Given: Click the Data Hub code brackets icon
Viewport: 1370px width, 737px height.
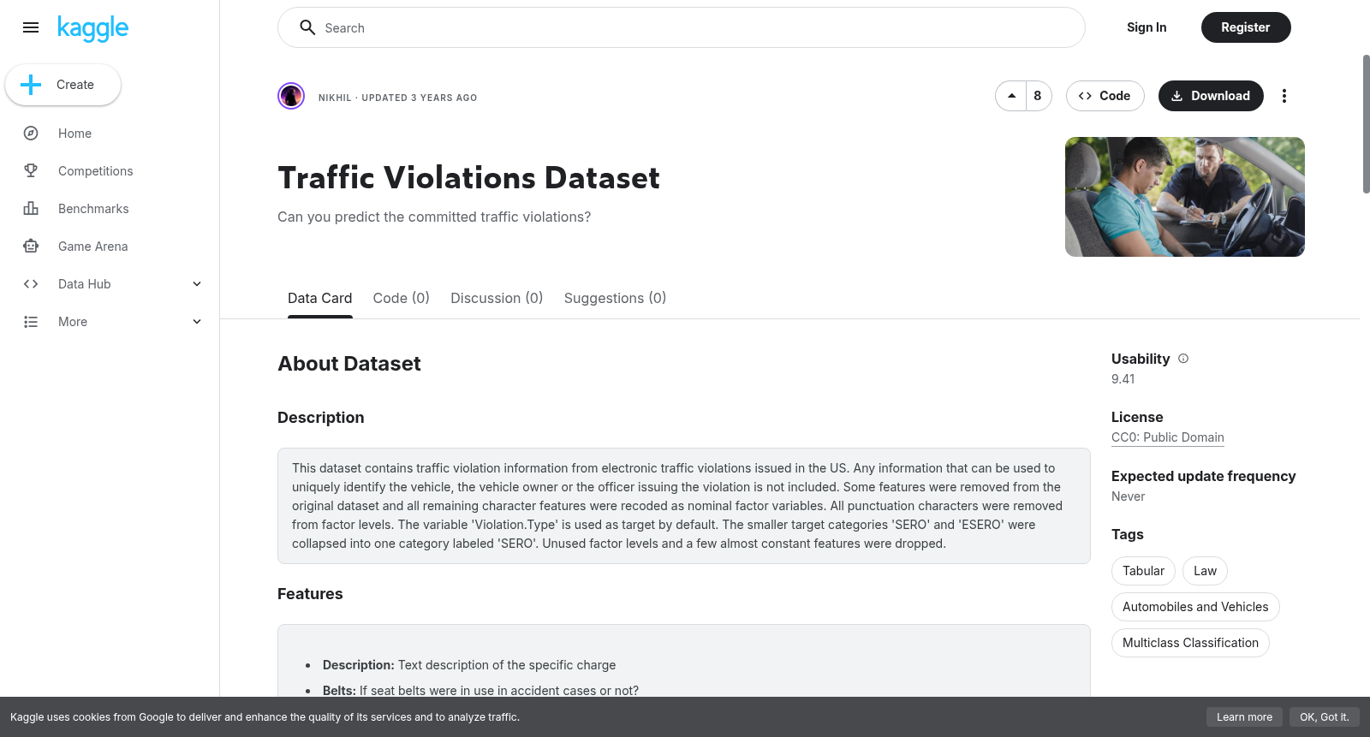Looking at the screenshot, I should pos(31,284).
